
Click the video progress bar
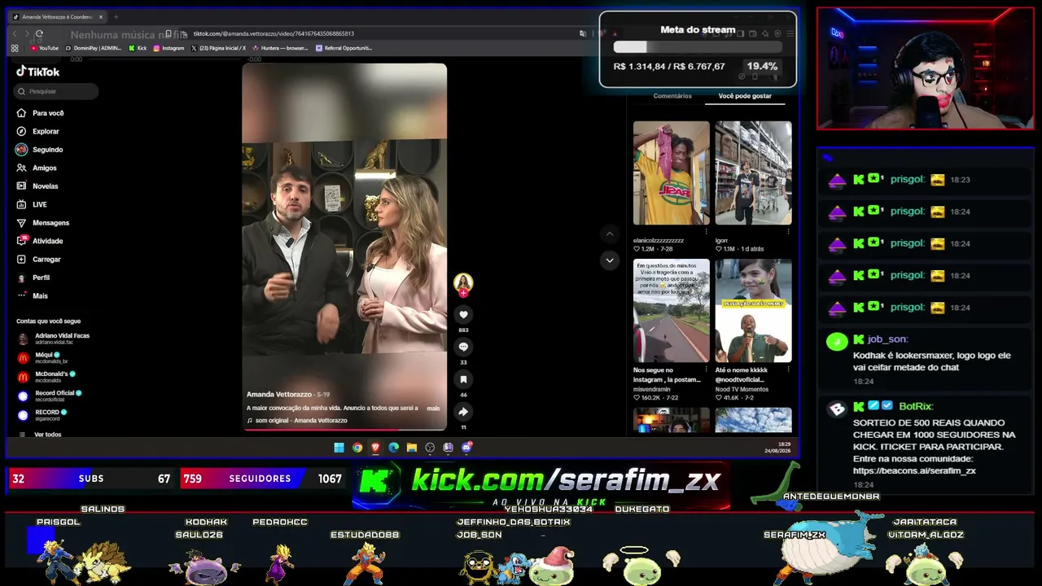point(344,429)
